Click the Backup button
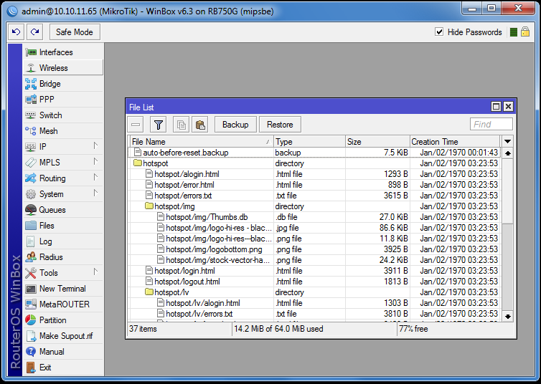 click(235, 125)
